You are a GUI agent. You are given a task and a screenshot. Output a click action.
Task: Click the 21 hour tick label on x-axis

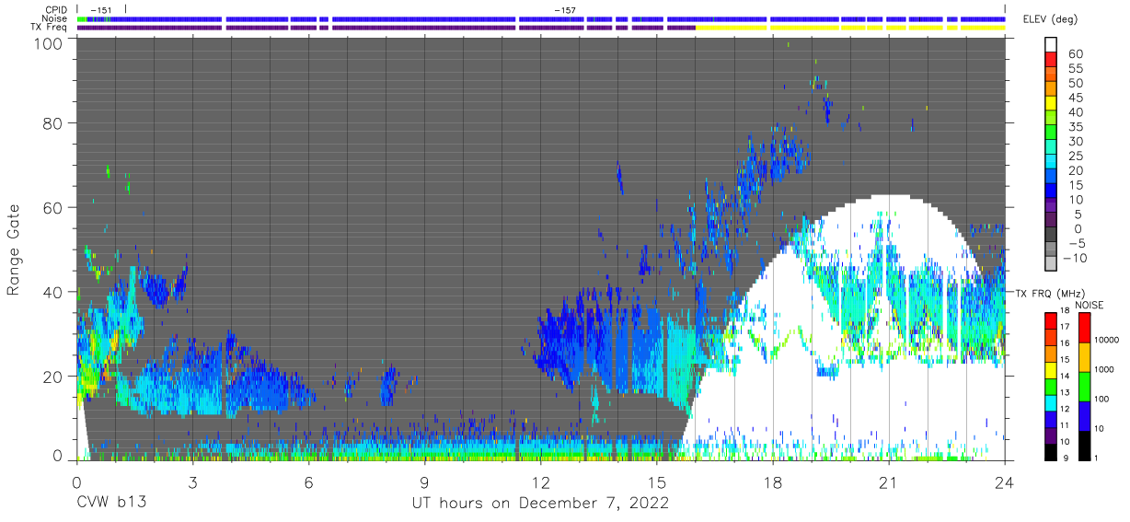tap(888, 482)
